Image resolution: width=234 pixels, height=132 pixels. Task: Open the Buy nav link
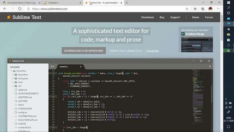(x=162, y=17)
